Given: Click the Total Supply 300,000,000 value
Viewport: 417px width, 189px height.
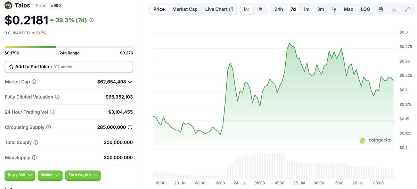Looking at the screenshot, I should (x=118, y=143).
